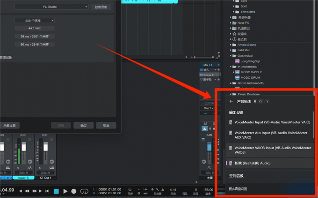Click the KT Out 1 keyboard icon
Screen dimensions: 318x198
point(52,168)
